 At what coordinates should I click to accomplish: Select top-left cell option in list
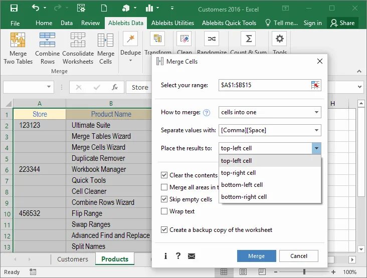coord(270,161)
